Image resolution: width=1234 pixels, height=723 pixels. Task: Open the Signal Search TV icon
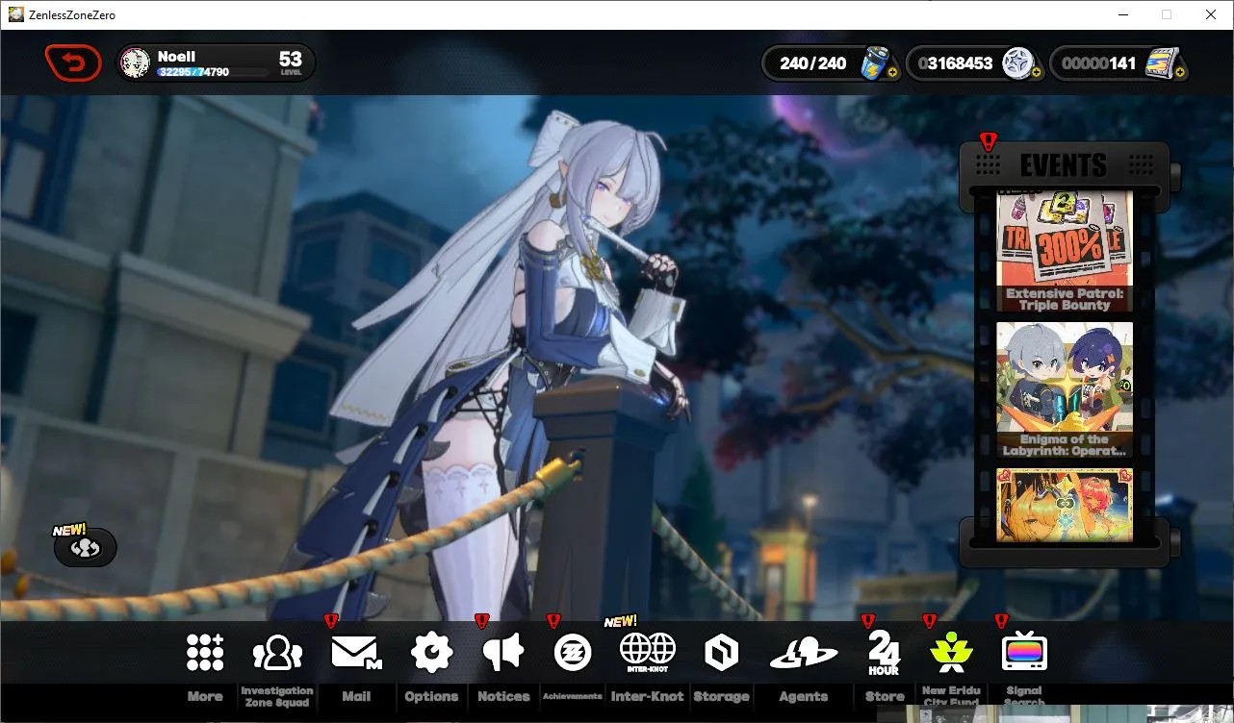tap(1024, 653)
